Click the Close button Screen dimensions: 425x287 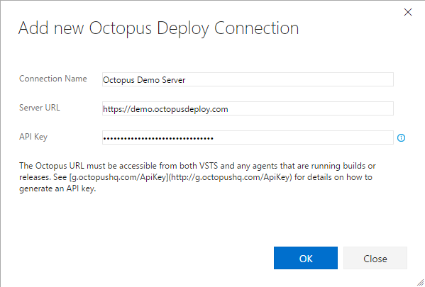pos(375,258)
